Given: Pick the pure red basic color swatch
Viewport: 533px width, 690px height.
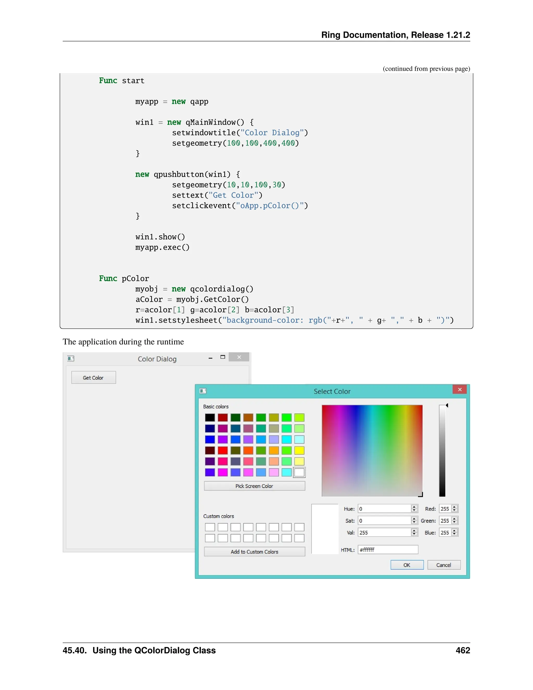Looking at the screenshot, I should click(223, 450).
